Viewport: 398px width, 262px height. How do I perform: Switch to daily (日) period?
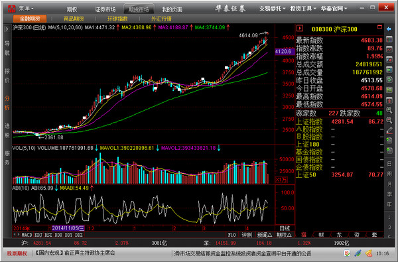[x=389, y=164]
